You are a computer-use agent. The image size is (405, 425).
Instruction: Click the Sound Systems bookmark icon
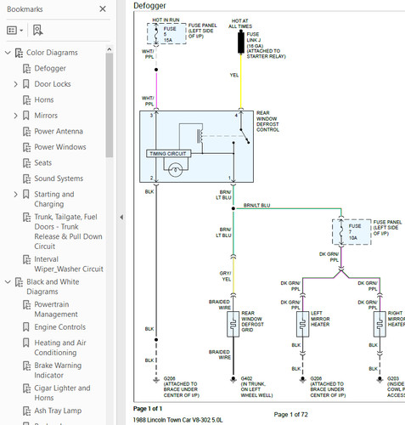click(26, 178)
